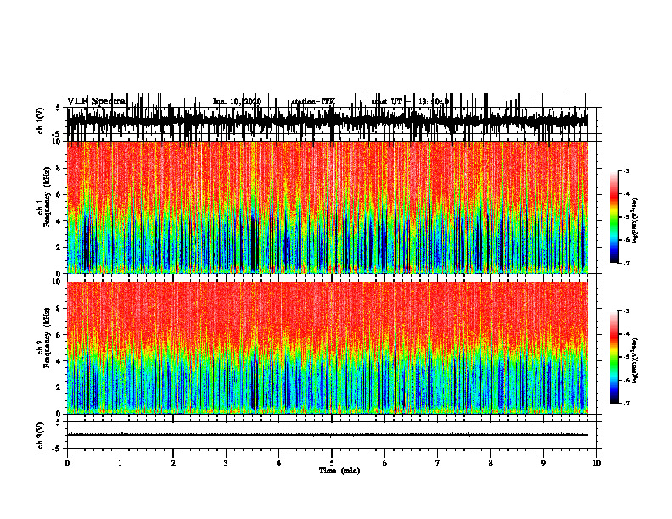Click the "4" minute tick label

tap(279, 463)
